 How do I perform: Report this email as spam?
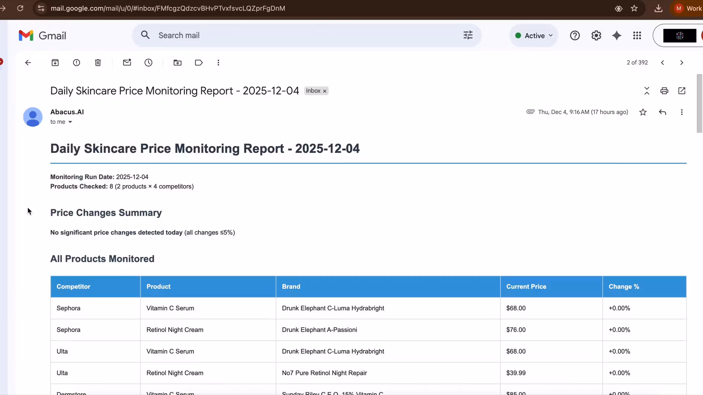tap(77, 63)
